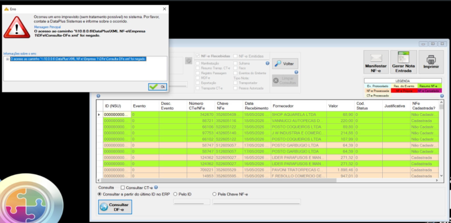Click grid vertical scrollbar down arrow
Viewport: 451px width, 223px height.
pos(441,176)
